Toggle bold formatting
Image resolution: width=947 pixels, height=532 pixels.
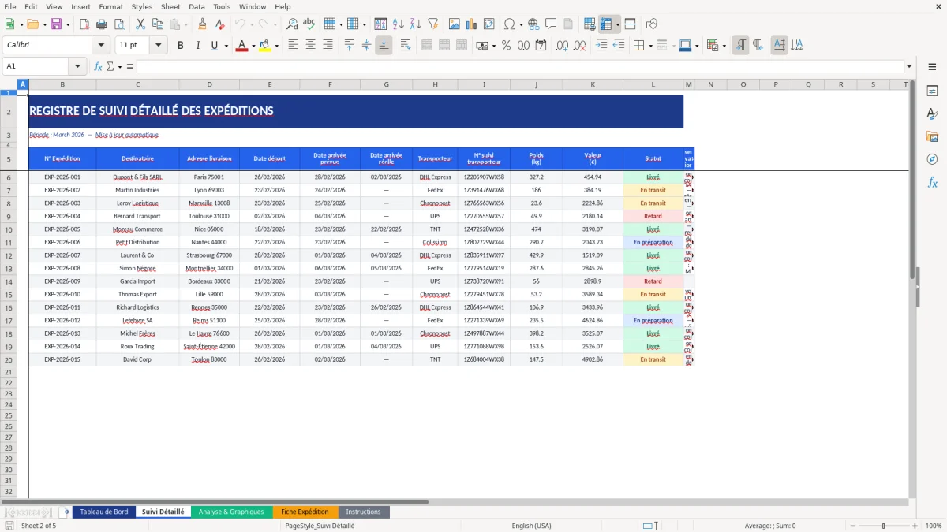coord(180,46)
